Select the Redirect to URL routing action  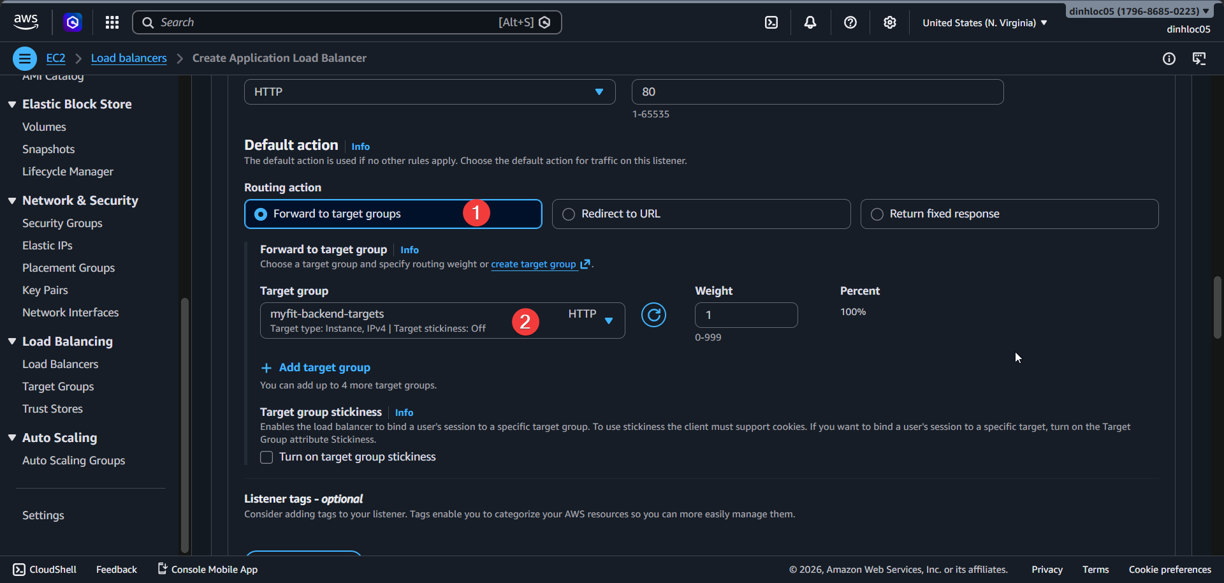569,214
